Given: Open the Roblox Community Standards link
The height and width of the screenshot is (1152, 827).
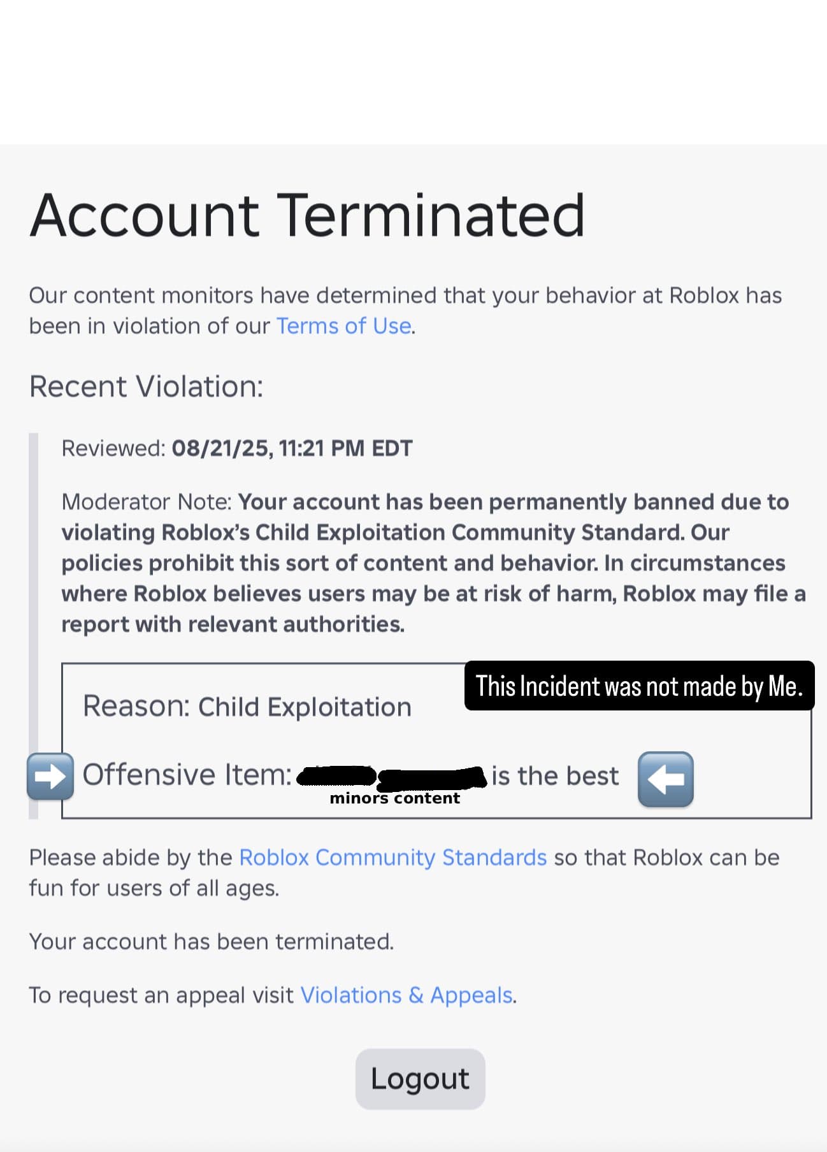Looking at the screenshot, I should (391, 858).
